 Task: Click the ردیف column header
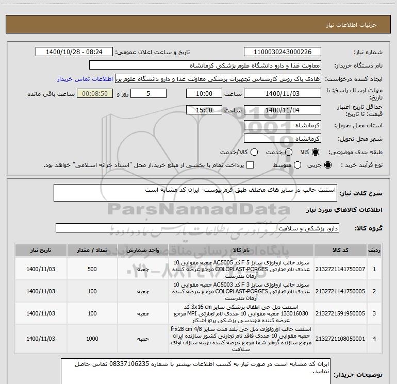[374, 251]
